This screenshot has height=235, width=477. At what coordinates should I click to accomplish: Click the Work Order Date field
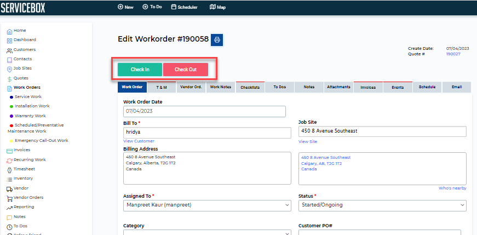pos(204,111)
